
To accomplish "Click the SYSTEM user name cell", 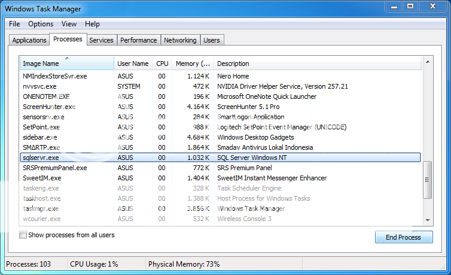I will pos(129,86).
